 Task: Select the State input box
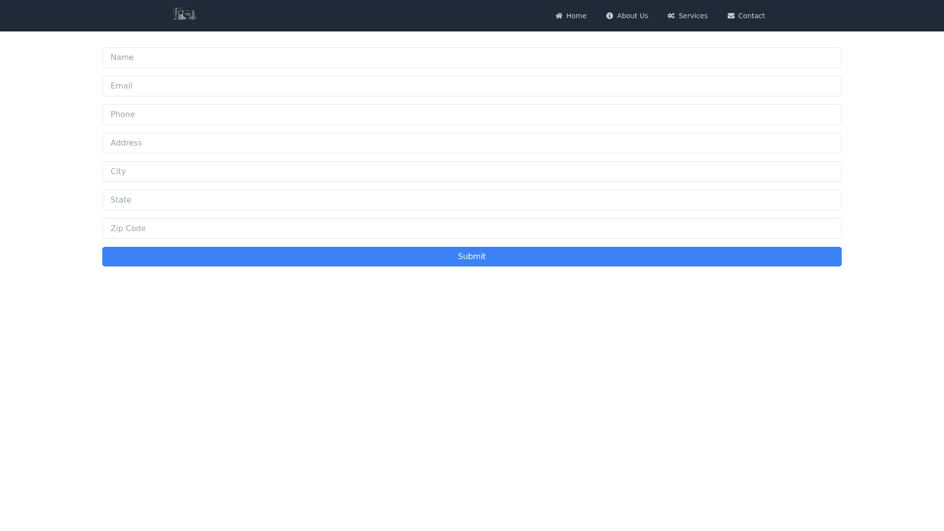[472, 200]
